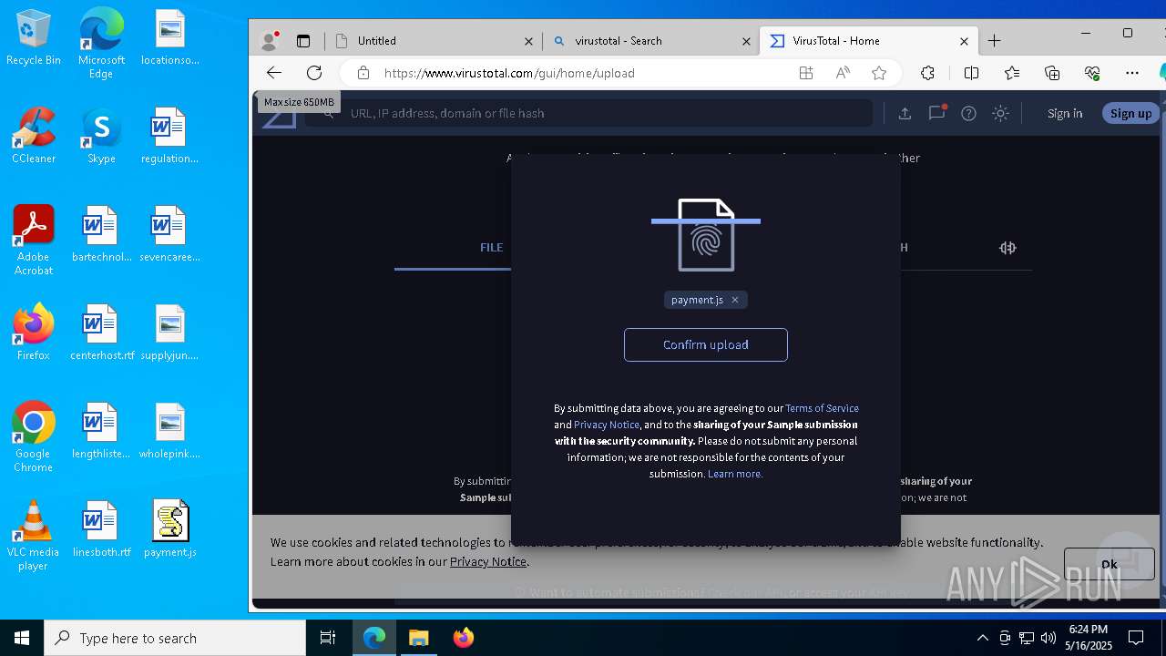
Task: Open the Edge apps icon in address bar
Action: tap(805, 73)
